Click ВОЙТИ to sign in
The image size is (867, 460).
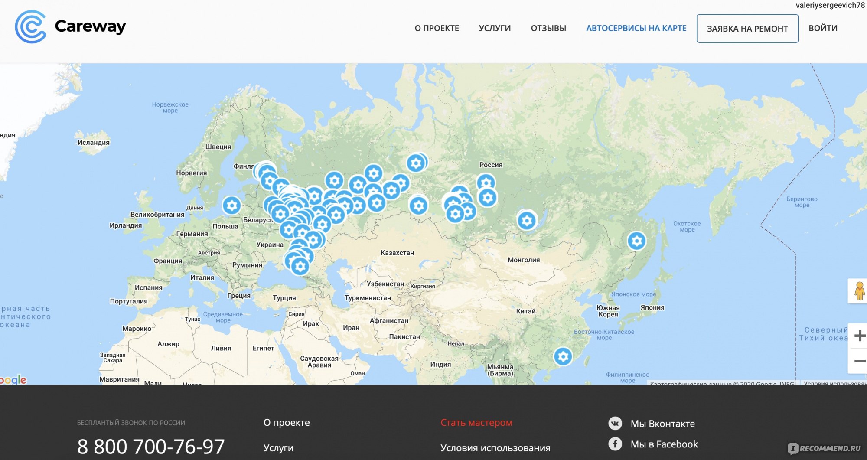click(823, 28)
